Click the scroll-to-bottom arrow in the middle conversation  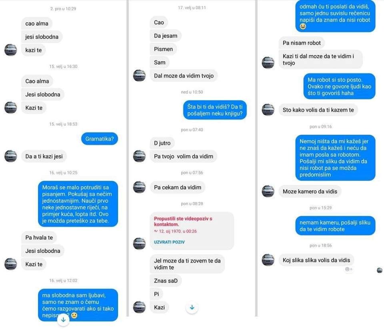[192, 307]
